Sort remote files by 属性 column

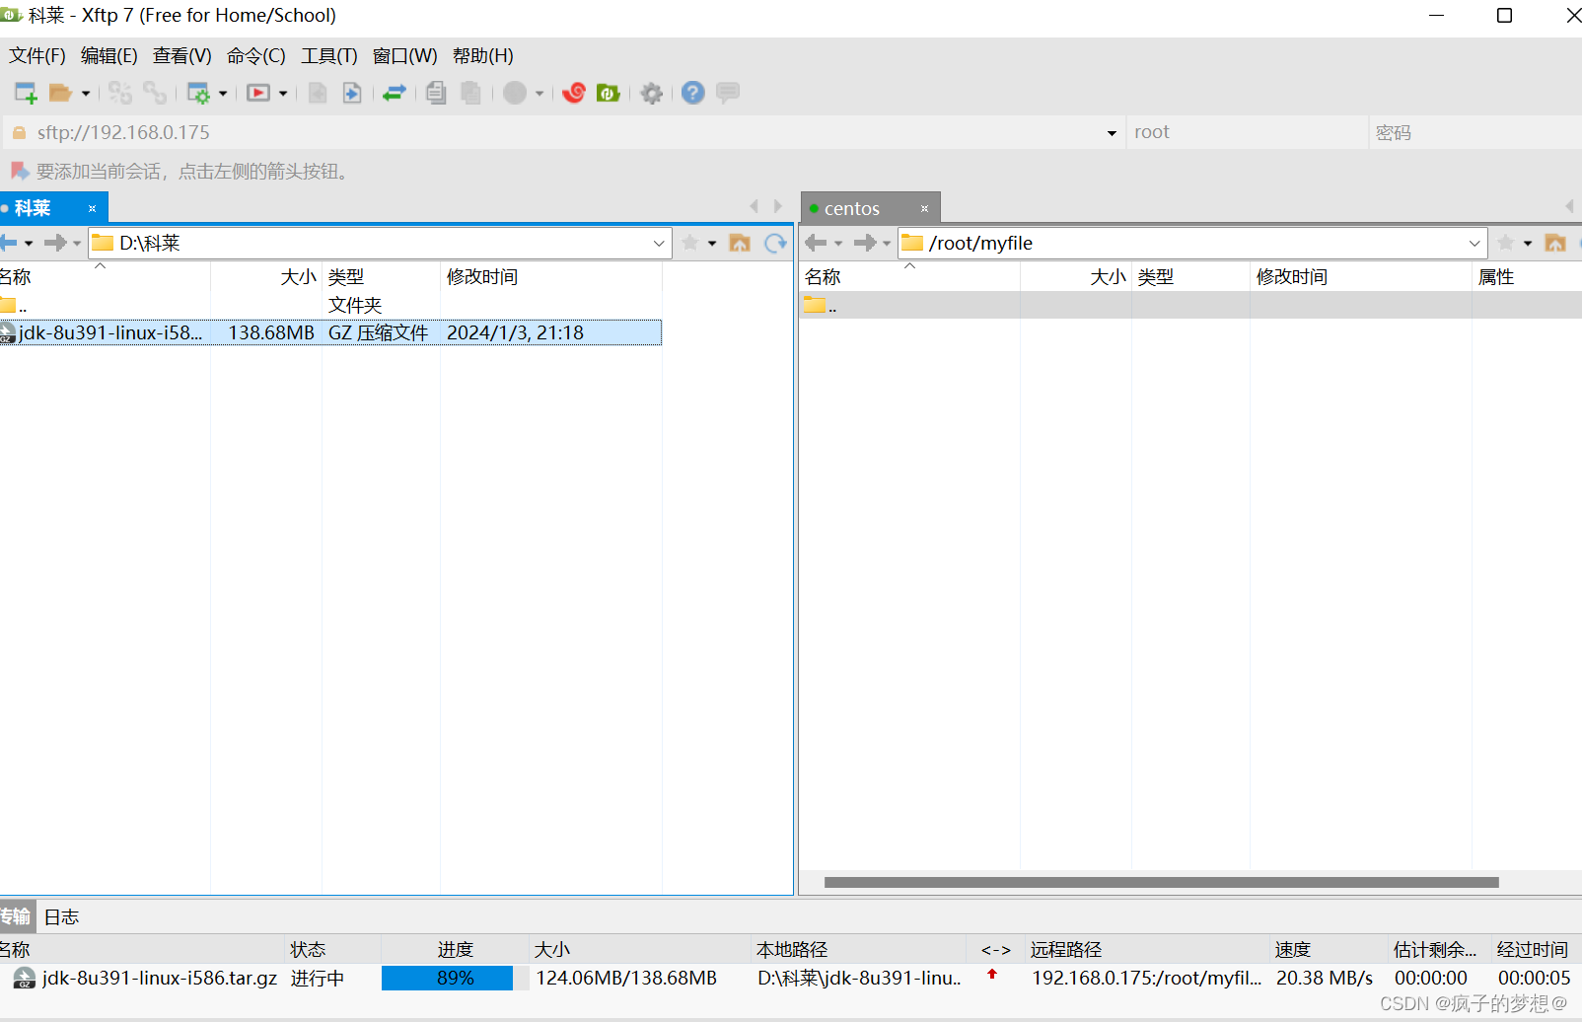pyautogui.click(x=1527, y=277)
